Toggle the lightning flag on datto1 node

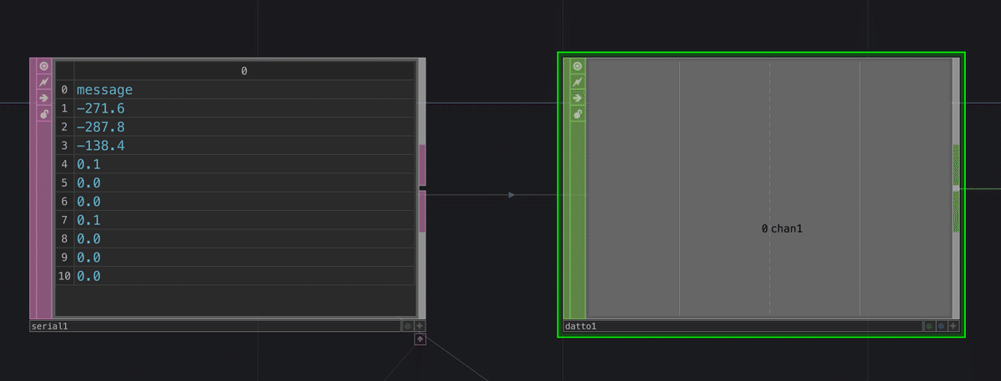pyautogui.click(x=577, y=82)
